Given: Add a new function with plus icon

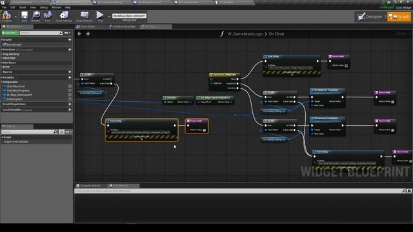Looking at the screenshot, I should 70,50.
